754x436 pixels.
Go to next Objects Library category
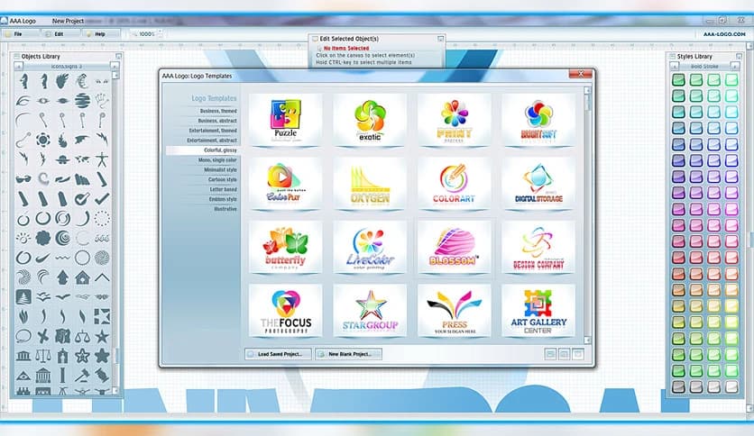115,67
